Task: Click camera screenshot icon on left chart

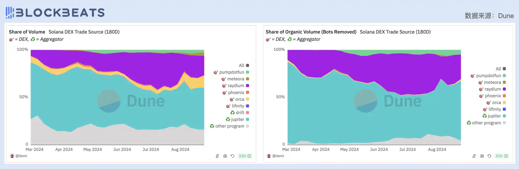Action: (x=225, y=156)
